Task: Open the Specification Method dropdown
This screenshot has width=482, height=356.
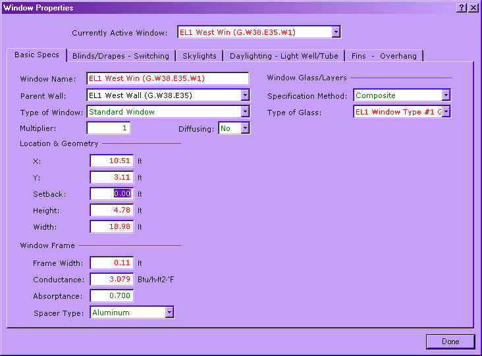Action: (x=446, y=95)
